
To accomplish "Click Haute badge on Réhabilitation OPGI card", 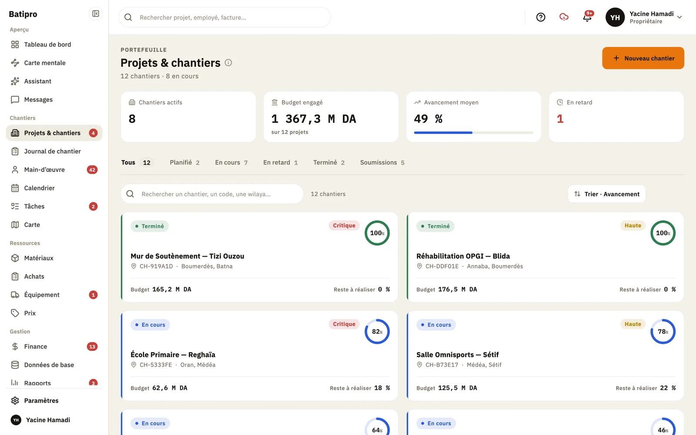I will click(x=633, y=226).
